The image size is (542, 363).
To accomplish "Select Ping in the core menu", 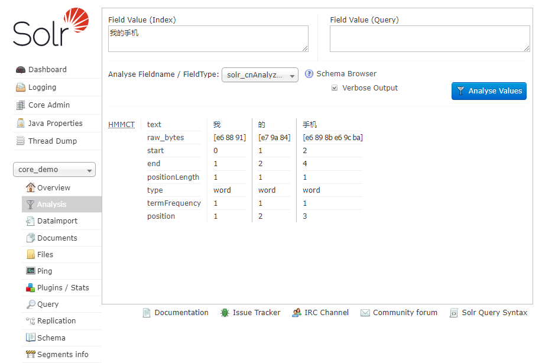I will click(44, 271).
